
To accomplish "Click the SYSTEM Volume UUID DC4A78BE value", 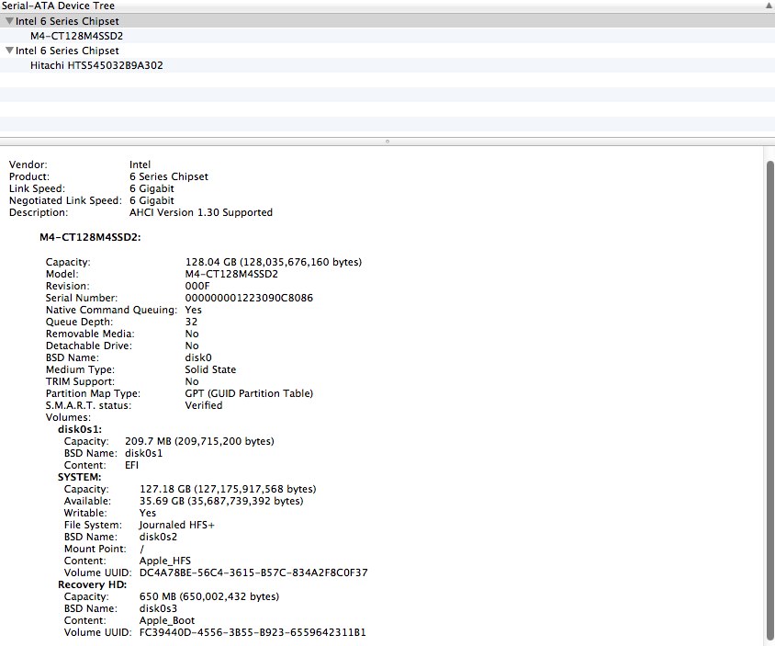I will [x=253, y=572].
